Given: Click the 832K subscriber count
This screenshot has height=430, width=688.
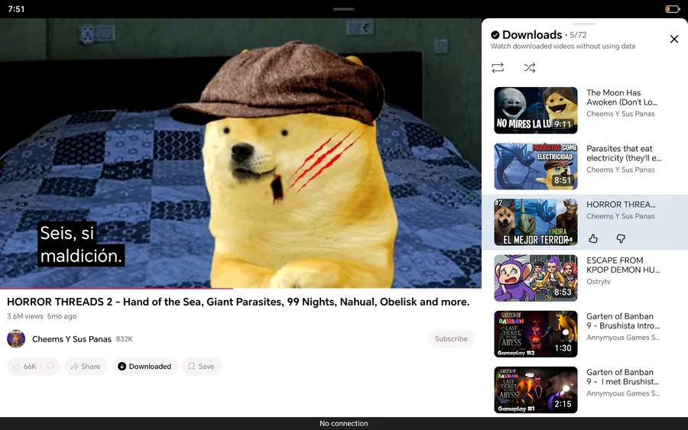Looking at the screenshot, I should click(x=124, y=339).
